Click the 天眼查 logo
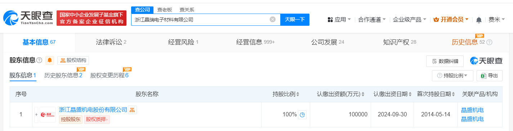The image size is (513, 131). pyautogui.click(x=28, y=17)
